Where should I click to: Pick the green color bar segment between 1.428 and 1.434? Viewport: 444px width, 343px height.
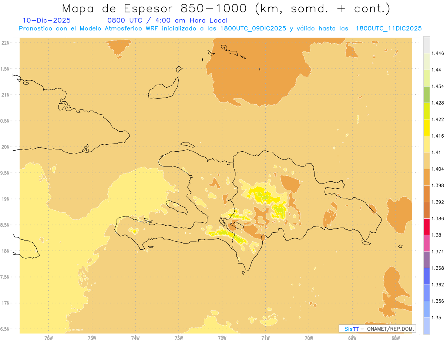(x=427, y=95)
